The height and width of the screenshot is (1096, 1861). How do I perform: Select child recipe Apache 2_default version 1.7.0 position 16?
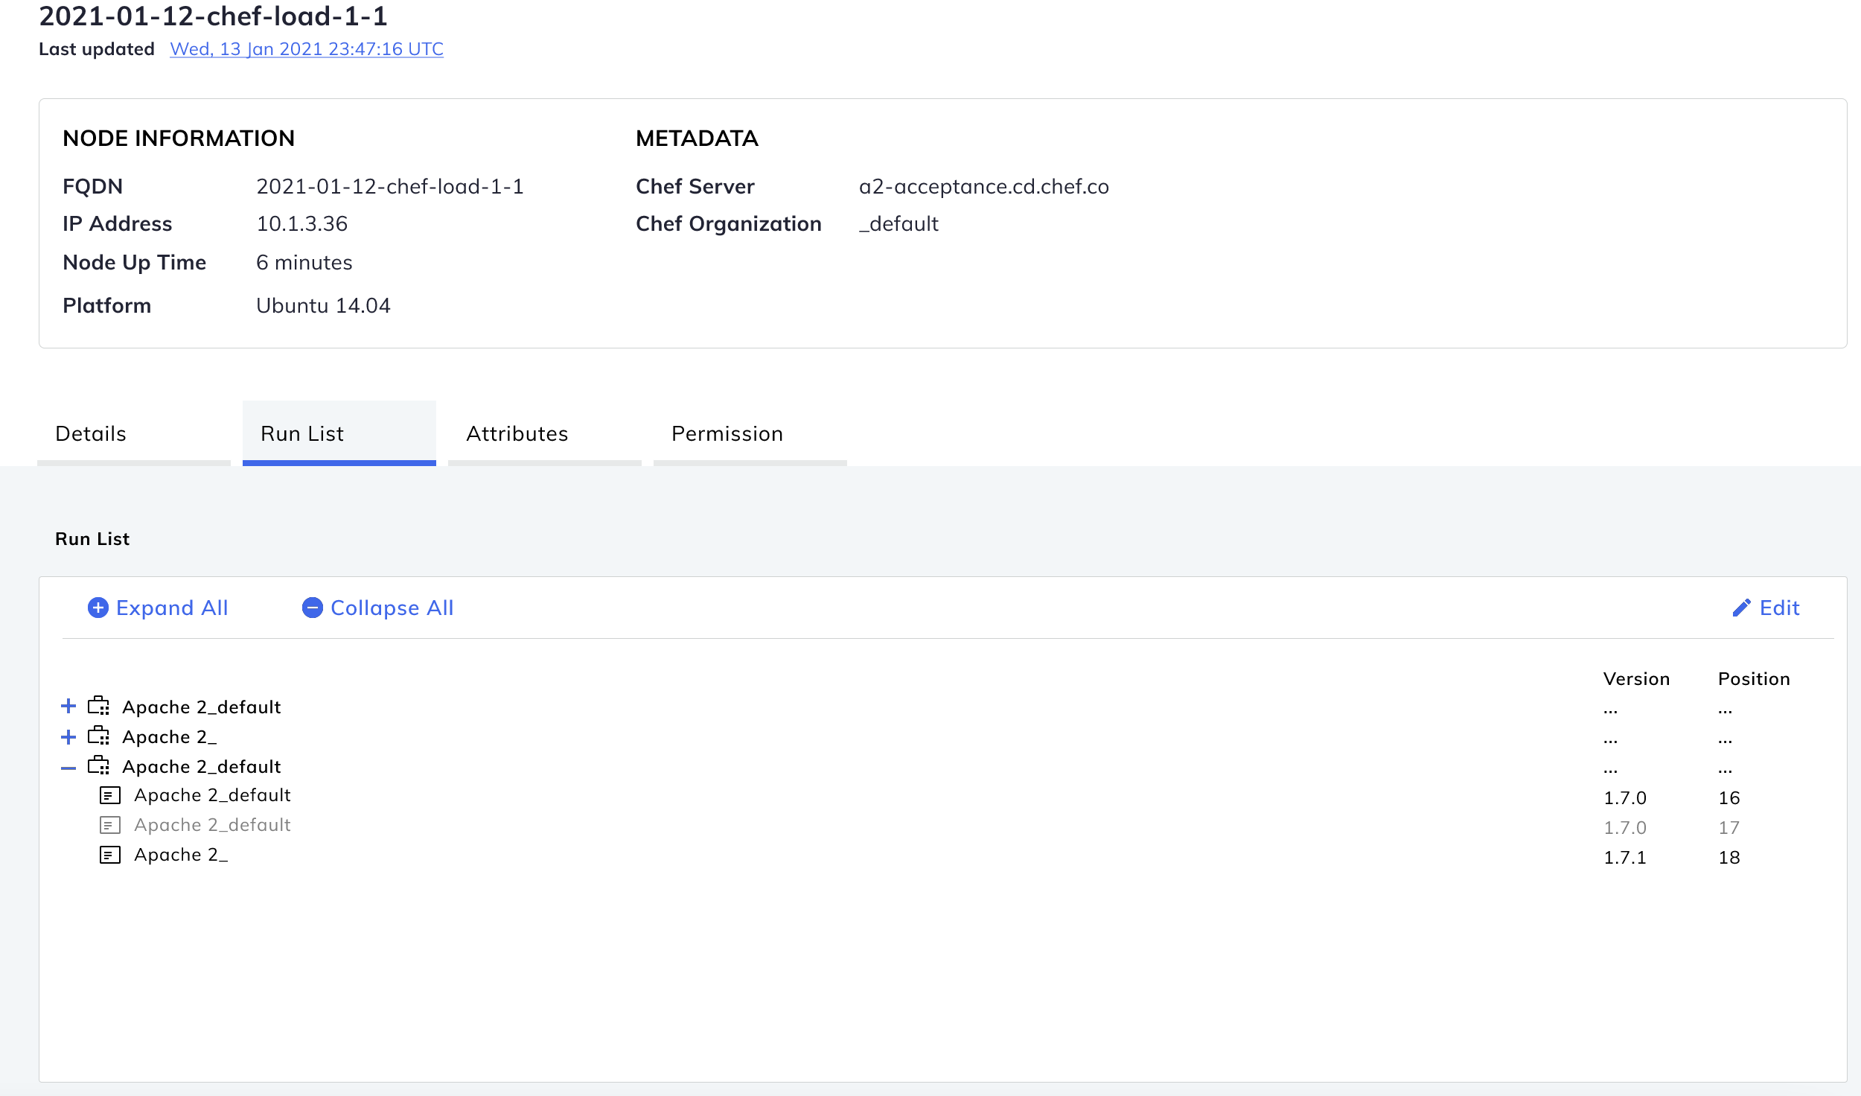click(x=213, y=795)
